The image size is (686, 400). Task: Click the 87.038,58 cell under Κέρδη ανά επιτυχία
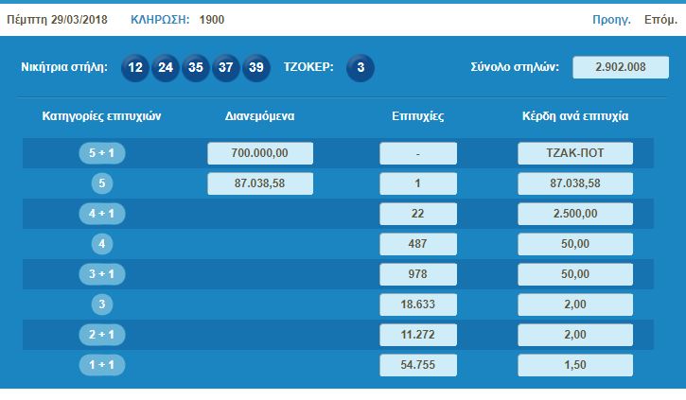tap(575, 183)
